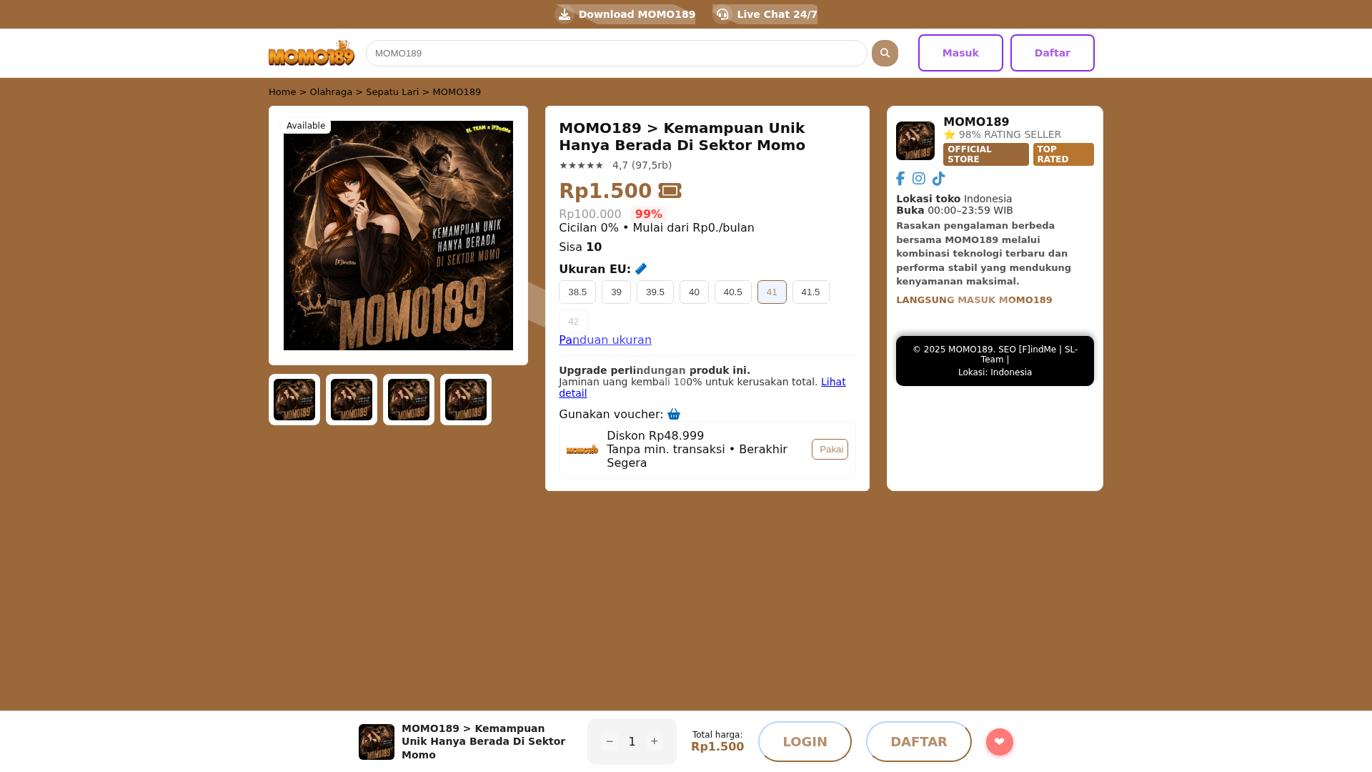Viewport: 1372px width, 772px height.
Task: Click the Masuk button
Action: click(x=960, y=53)
